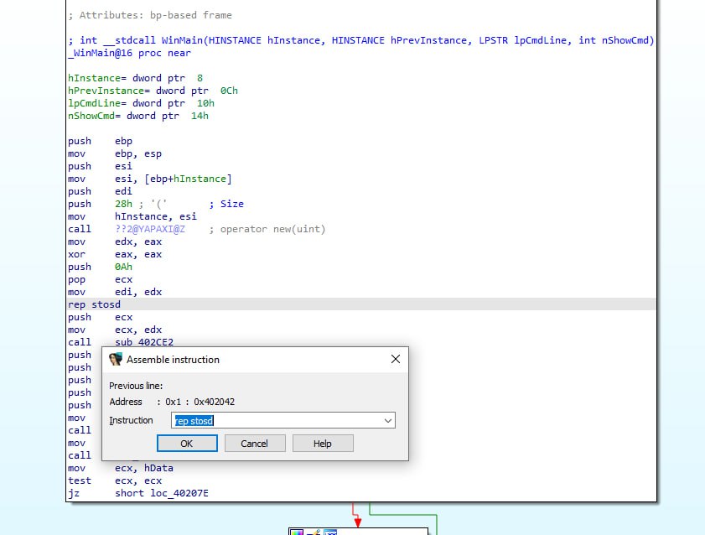Select the 'mov ecx, hData' instruction
This screenshot has height=535, width=705.
[121, 469]
